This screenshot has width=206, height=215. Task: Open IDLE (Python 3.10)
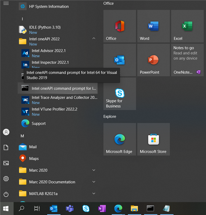pos(58,30)
